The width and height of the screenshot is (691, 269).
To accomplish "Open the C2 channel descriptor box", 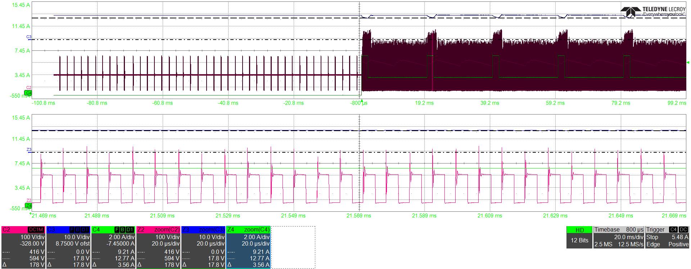I will click(x=23, y=247).
